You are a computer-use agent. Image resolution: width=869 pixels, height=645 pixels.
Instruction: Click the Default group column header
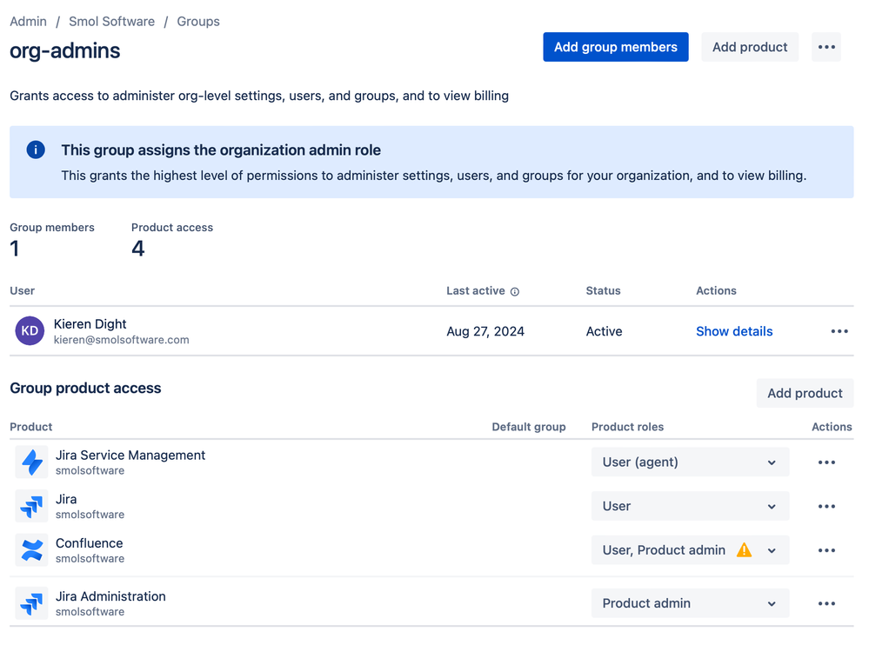(529, 427)
